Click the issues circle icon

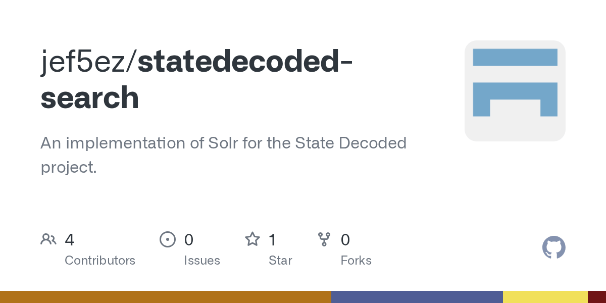[x=168, y=239]
